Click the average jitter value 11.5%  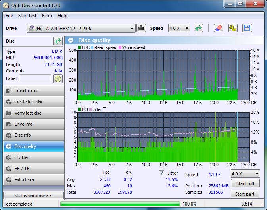click(172, 179)
